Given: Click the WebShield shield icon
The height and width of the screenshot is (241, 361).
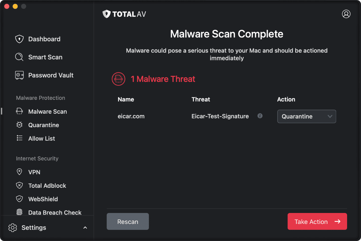Looking at the screenshot, I should pyautogui.click(x=19, y=199).
